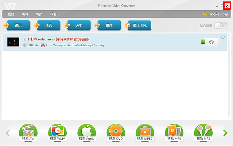Open the 說明 menu

tap(53, 14)
